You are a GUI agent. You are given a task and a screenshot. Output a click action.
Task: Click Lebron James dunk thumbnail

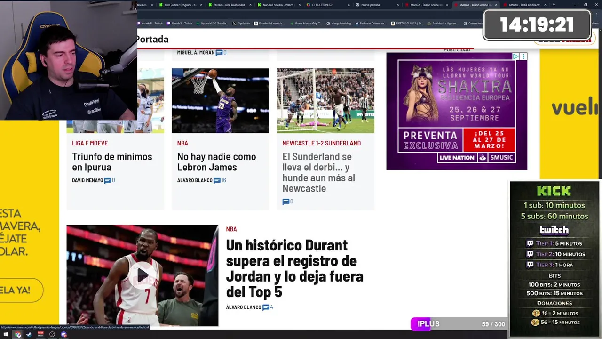(220, 100)
